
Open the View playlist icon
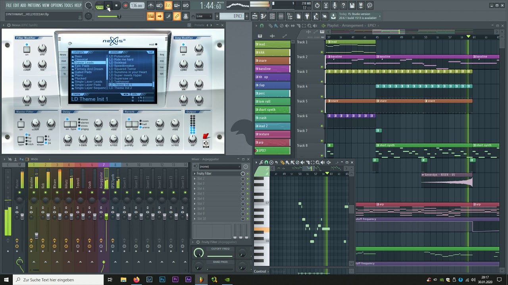[x=255, y=16]
